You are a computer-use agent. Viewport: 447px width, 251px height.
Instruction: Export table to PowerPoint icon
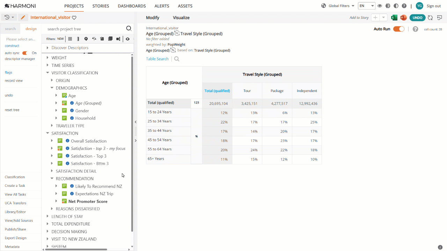click(x=403, y=18)
